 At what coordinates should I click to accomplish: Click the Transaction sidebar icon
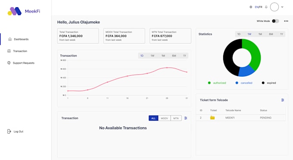coord(9,51)
